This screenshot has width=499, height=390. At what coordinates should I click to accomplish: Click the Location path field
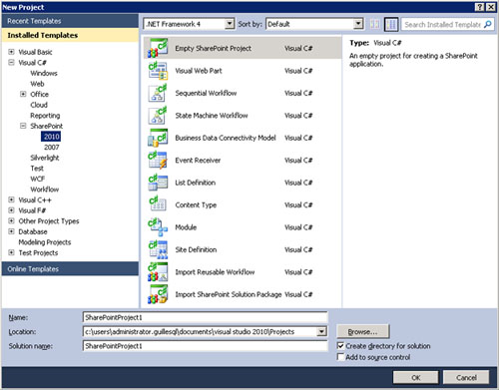[x=200, y=331]
